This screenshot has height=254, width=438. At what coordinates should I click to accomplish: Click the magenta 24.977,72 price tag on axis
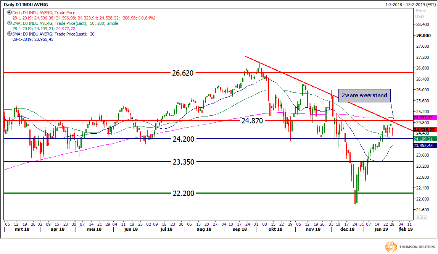click(x=425, y=118)
